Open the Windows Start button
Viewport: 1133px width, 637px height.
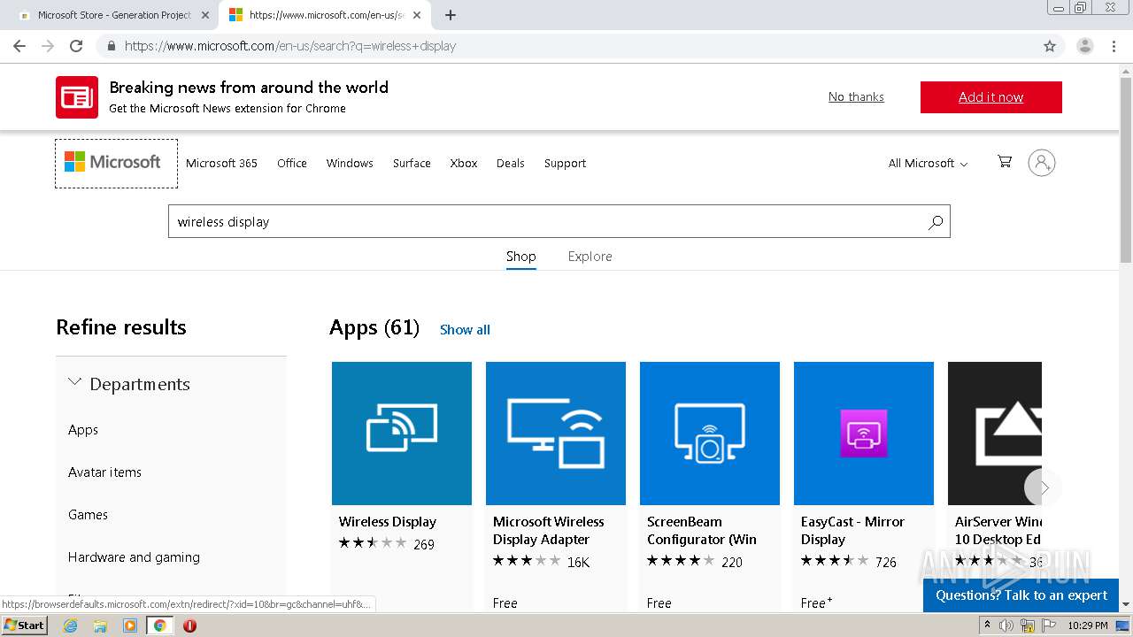[x=25, y=625]
